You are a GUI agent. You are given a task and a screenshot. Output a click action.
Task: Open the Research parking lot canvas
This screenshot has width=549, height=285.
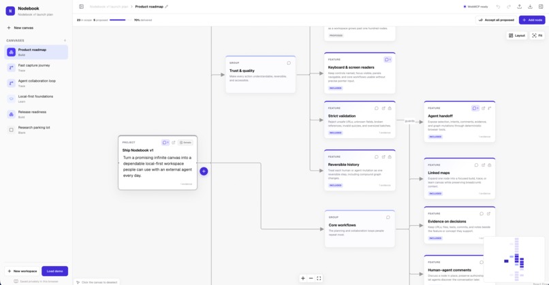(36, 130)
